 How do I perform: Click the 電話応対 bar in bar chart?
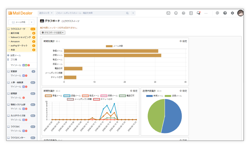pyautogui.click(x=73, y=69)
